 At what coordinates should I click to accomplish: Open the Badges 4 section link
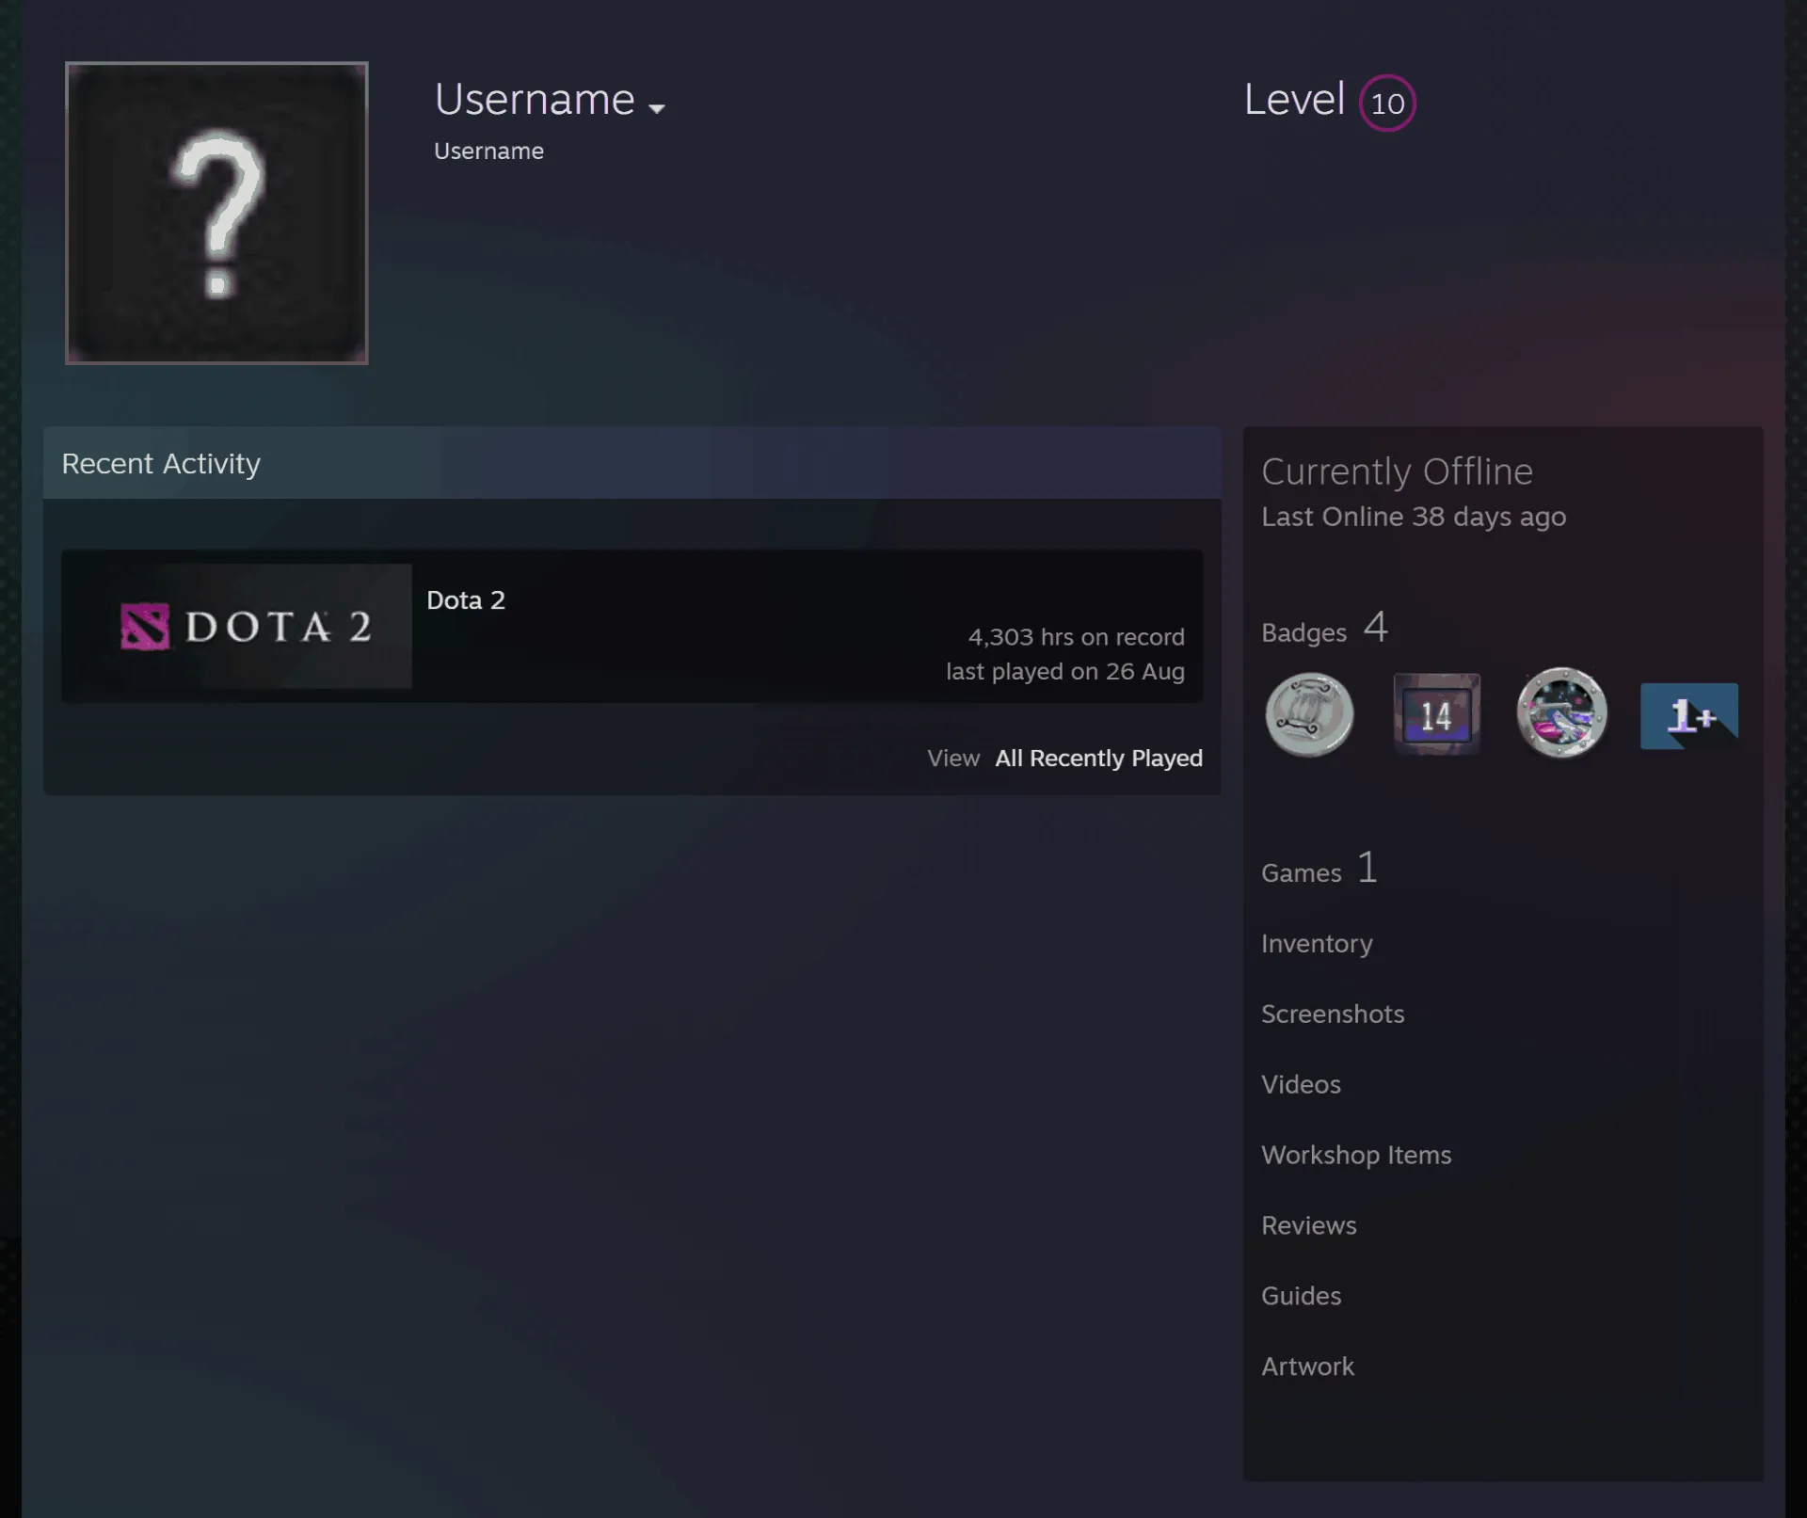pyautogui.click(x=1324, y=628)
